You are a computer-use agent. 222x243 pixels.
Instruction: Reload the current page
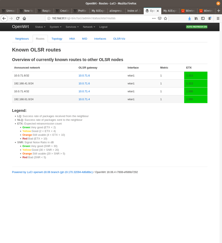click(18, 19)
